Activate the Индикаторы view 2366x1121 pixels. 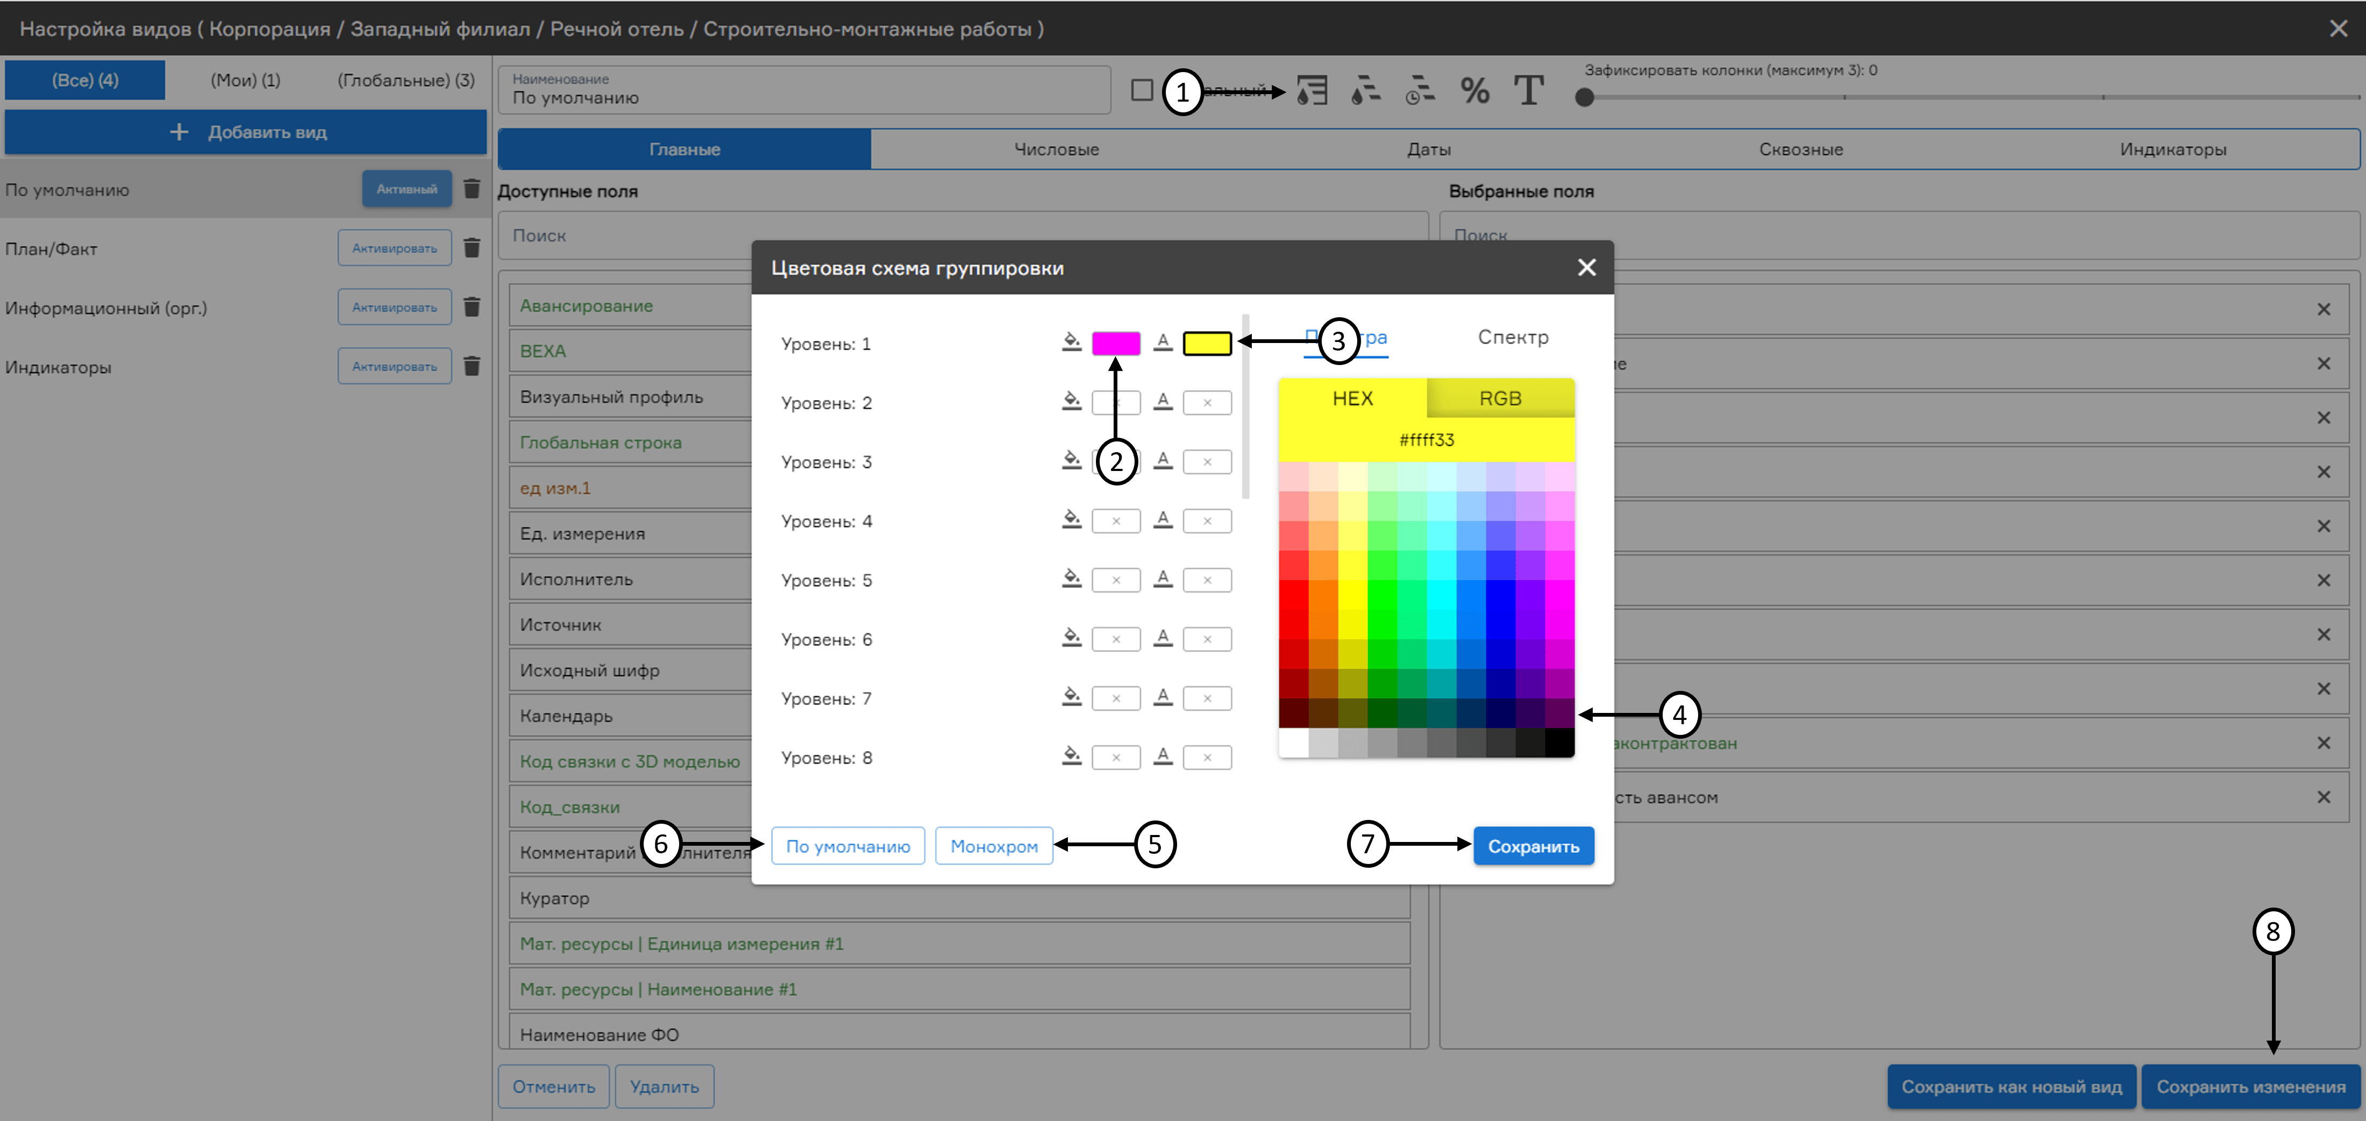click(394, 366)
